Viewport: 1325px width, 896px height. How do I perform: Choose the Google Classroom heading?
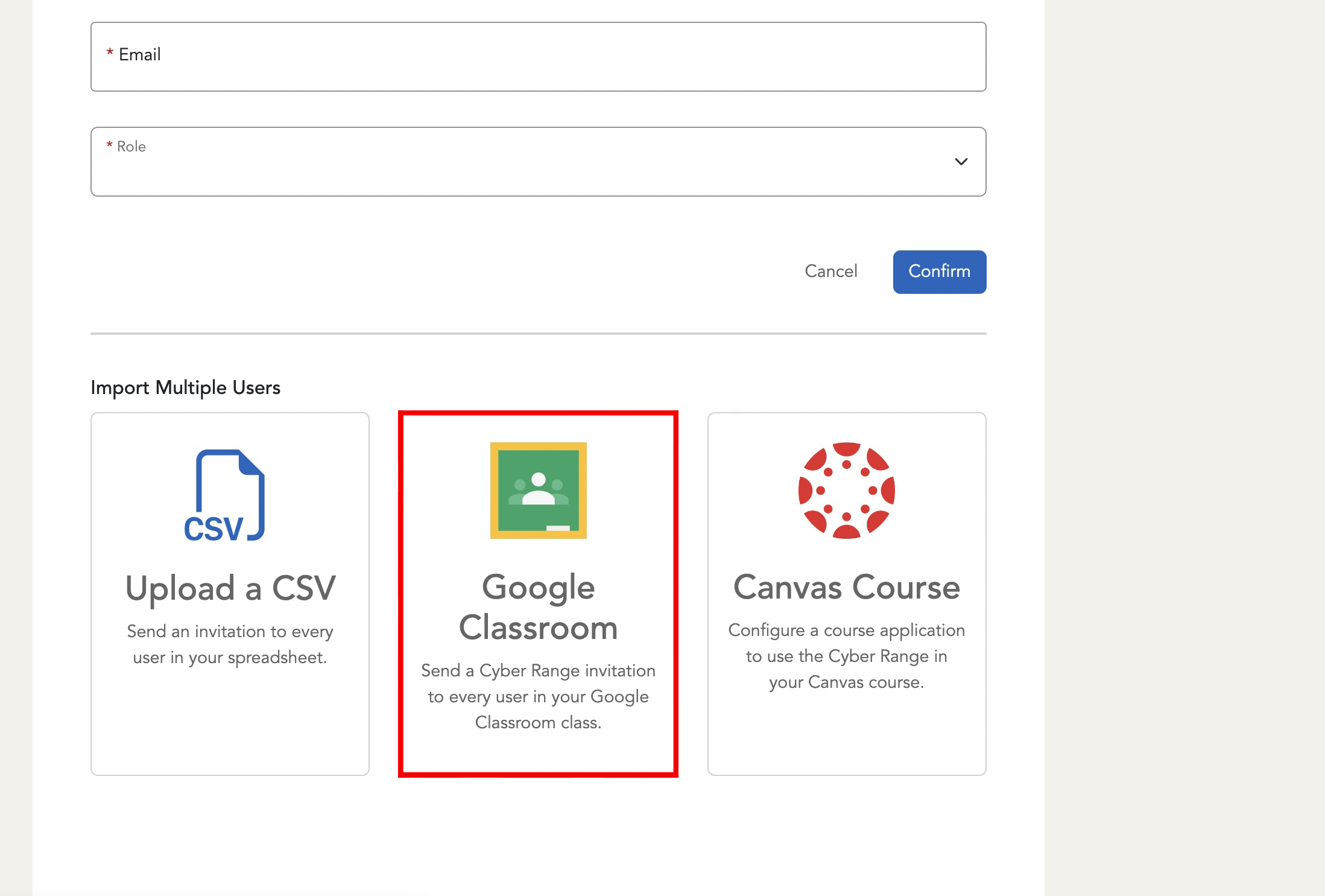coord(538,607)
